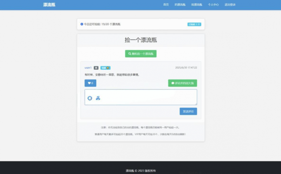Image resolution: width=281 pixels, height=174 pixels.
Task: Go to 首页 in the navigation bar
Action: click(x=166, y=5)
